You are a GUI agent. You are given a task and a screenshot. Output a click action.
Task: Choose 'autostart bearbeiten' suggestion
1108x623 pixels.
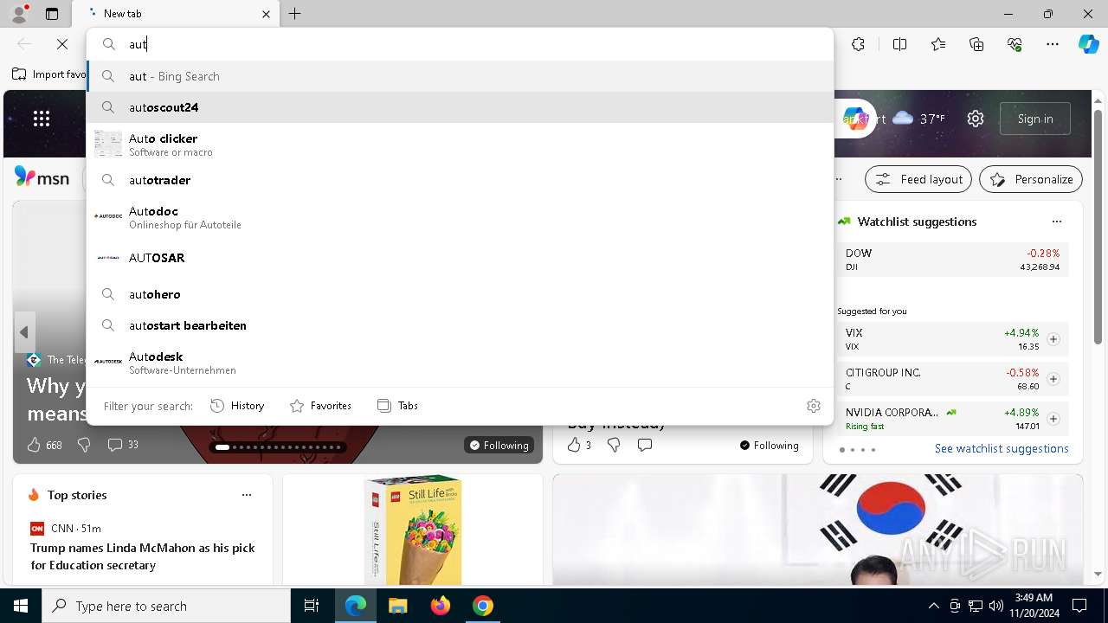pos(461,325)
